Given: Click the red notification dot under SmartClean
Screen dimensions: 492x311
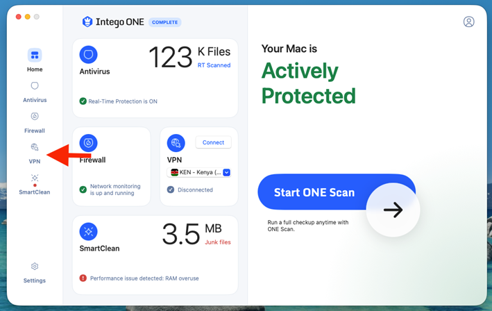Looking at the screenshot, I should 35,185.
